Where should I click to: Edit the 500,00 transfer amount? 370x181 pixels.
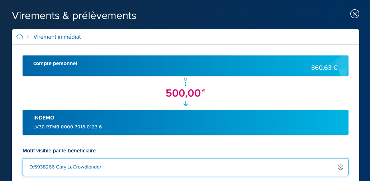(183, 93)
